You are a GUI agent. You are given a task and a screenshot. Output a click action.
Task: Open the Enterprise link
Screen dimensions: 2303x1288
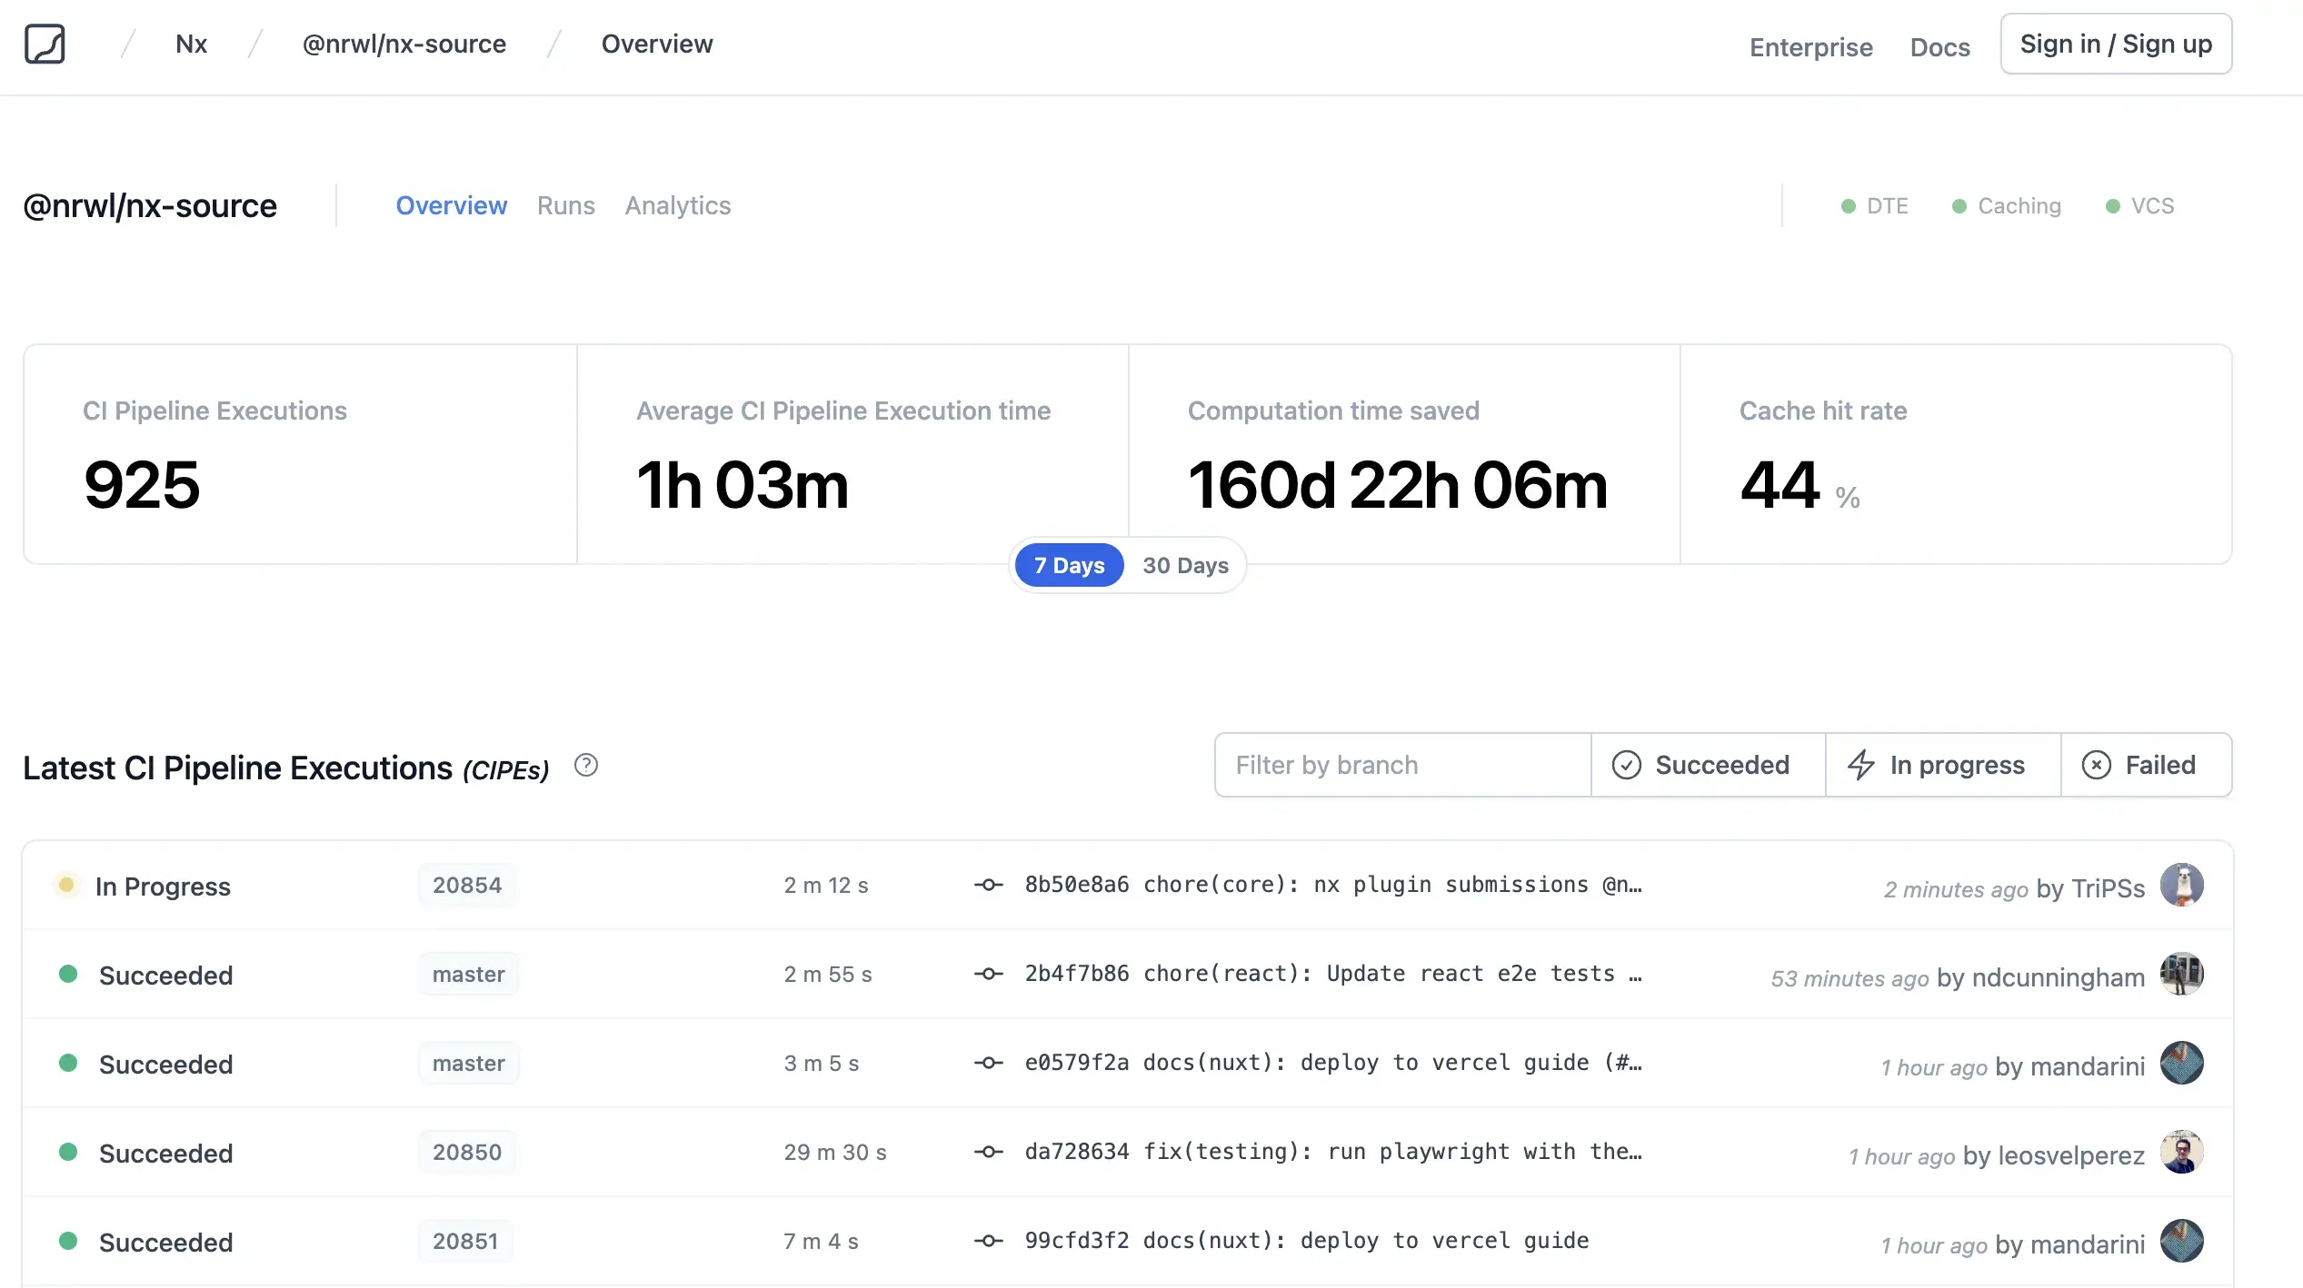[x=1810, y=47]
